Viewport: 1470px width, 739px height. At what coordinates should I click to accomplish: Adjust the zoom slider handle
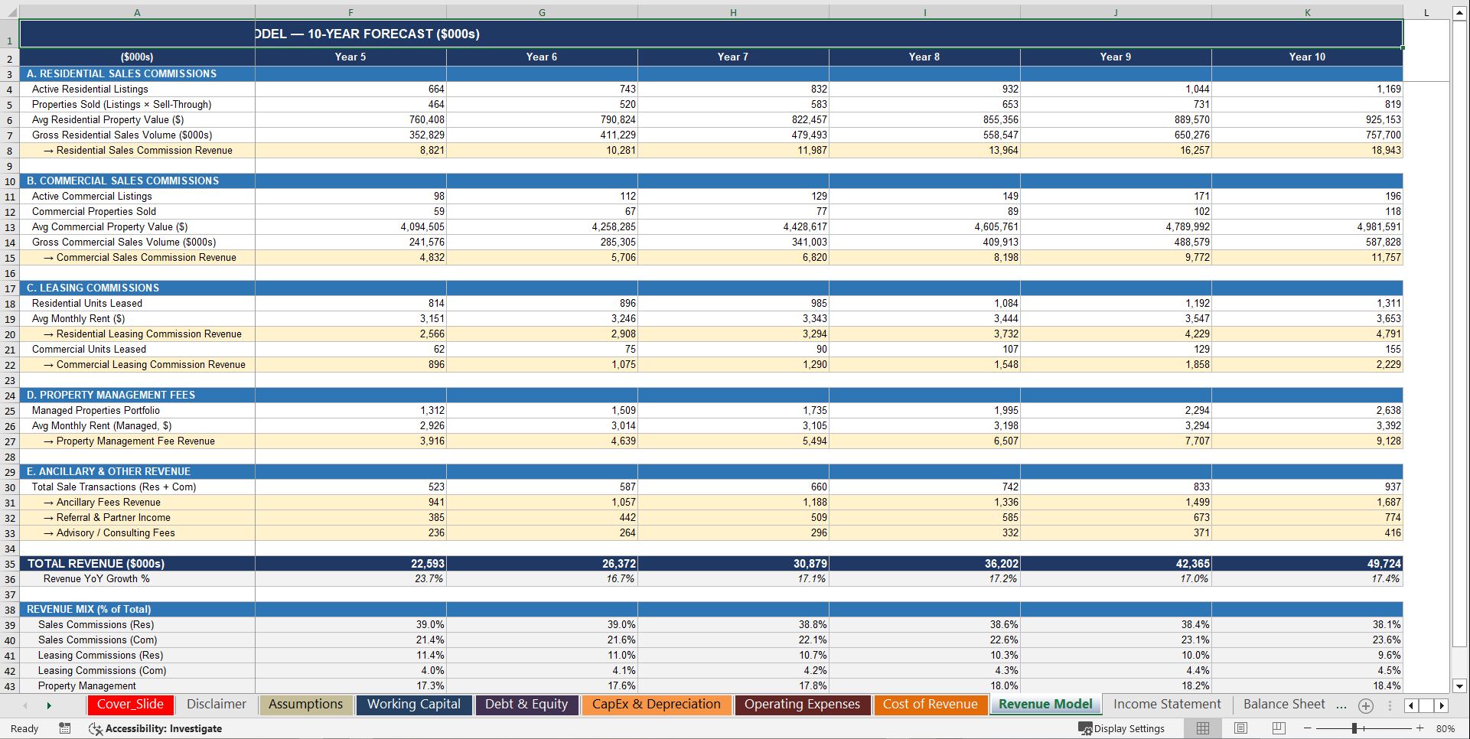[1356, 728]
